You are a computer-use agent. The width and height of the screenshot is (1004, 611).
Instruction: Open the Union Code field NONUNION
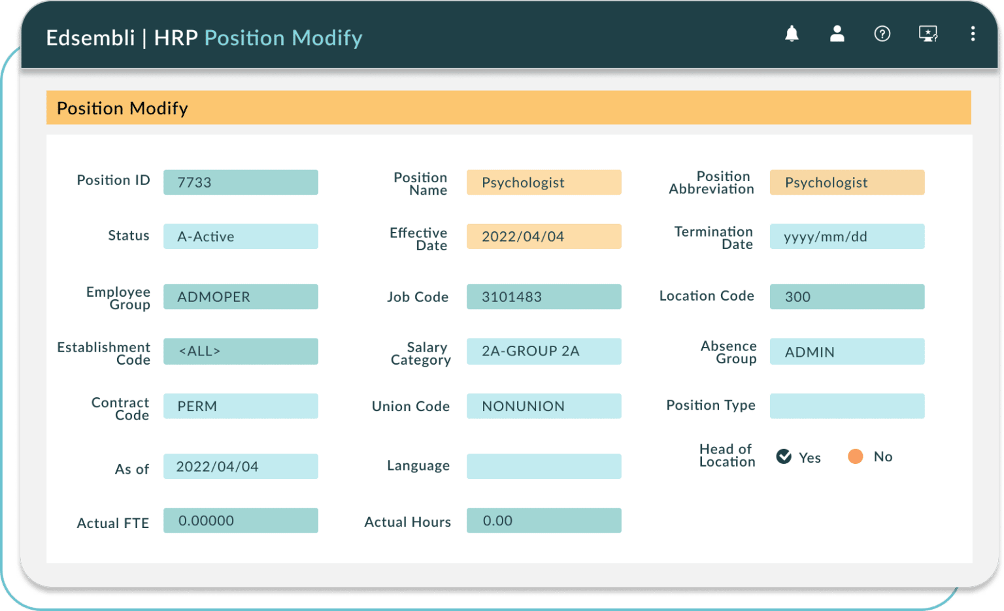tap(544, 406)
